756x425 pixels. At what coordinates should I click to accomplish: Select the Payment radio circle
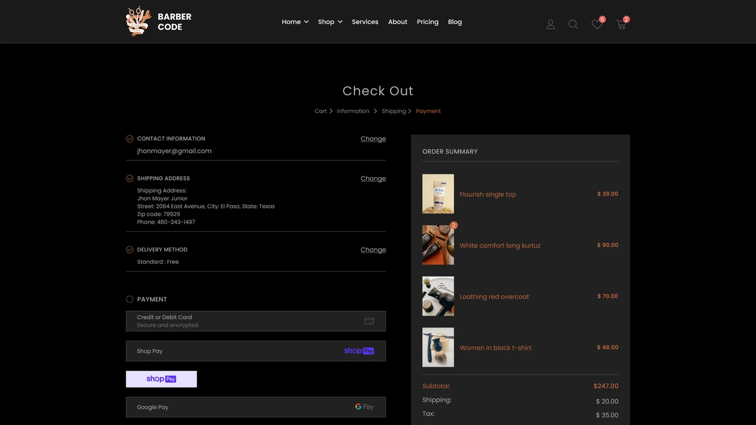click(129, 299)
